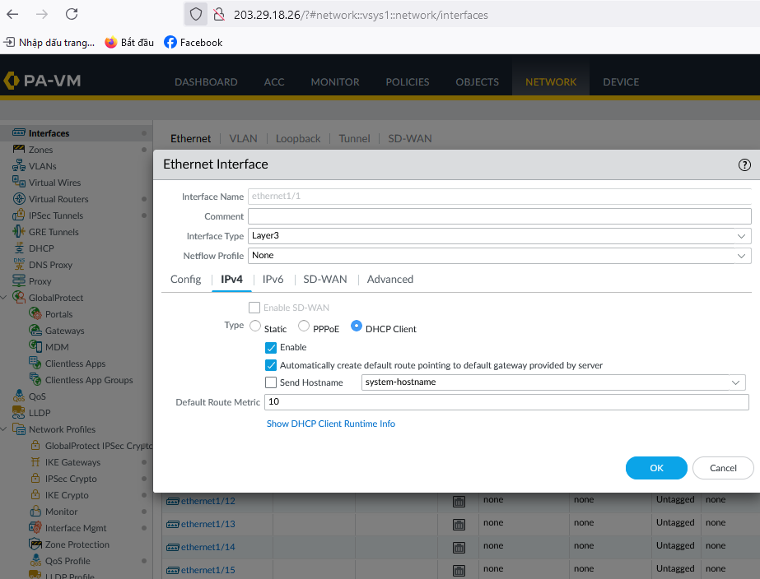Click the Facebook bookmark icon
Image resolution: width=760 pixels, height=579 pixels.
pyautogui.click(x=170, y=42)
